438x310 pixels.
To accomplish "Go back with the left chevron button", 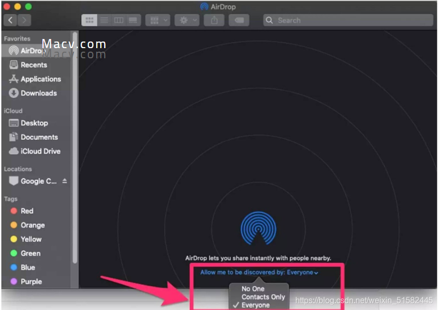I will click(10, 20).
